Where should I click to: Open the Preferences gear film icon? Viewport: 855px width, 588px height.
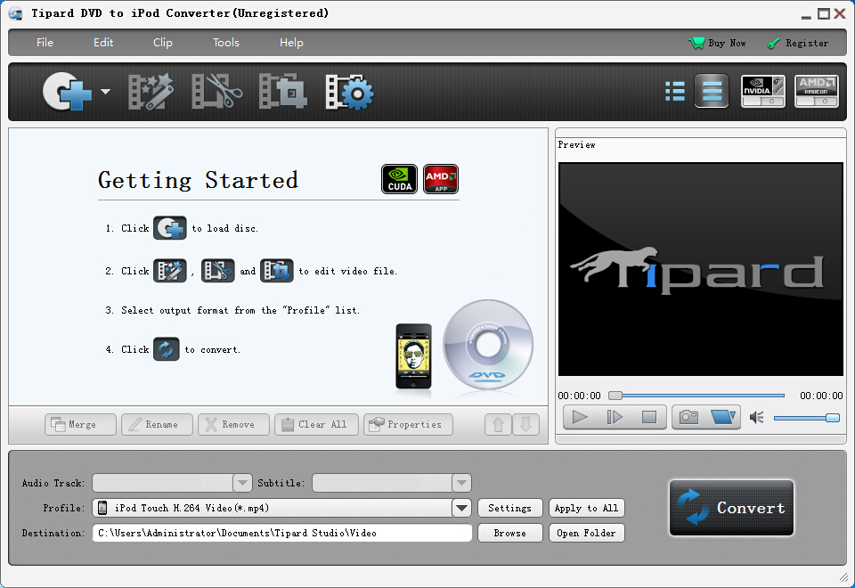coord(349,92)
